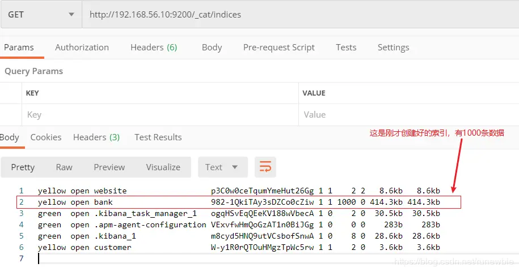Toggle the wrap lines icon

tap(265, 167)
